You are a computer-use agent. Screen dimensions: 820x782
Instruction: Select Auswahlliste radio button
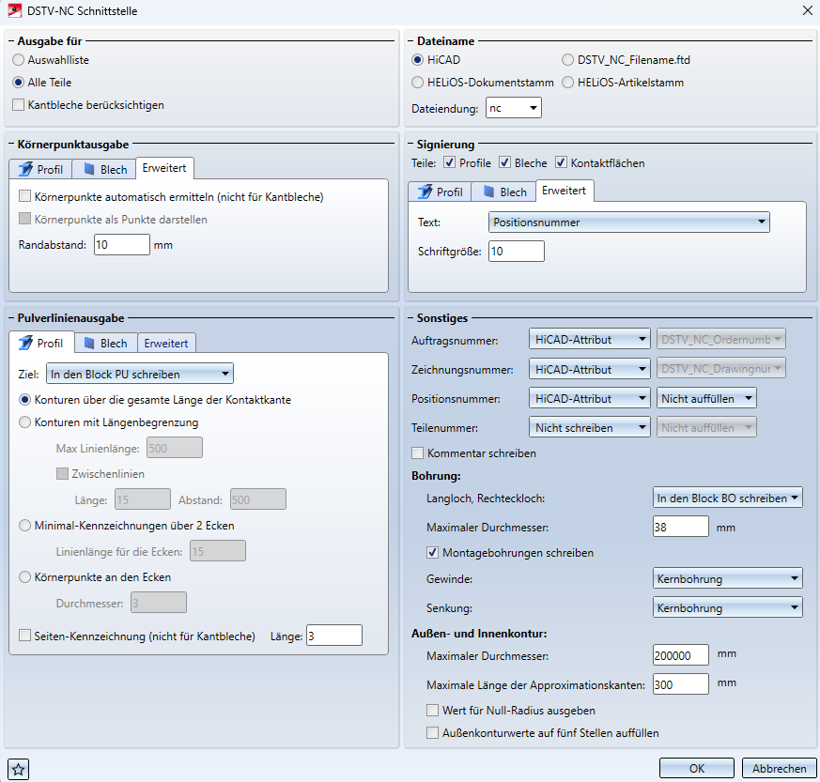click(x=18, y=60)
